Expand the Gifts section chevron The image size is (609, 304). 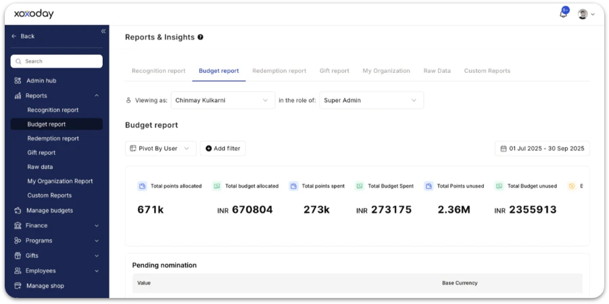(x=97, y=256)
